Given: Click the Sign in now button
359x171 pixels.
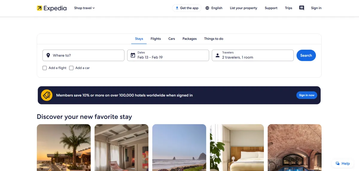Looking at the screenshot, I should [307, 95].
